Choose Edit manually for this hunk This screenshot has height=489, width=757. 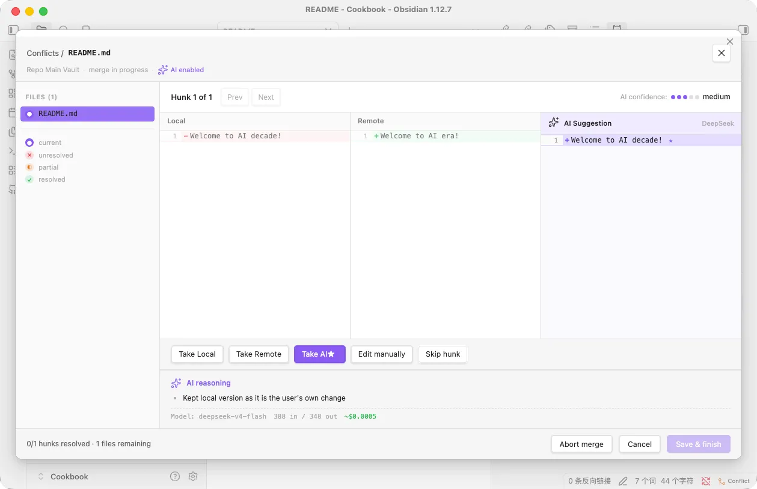point(381,354)
